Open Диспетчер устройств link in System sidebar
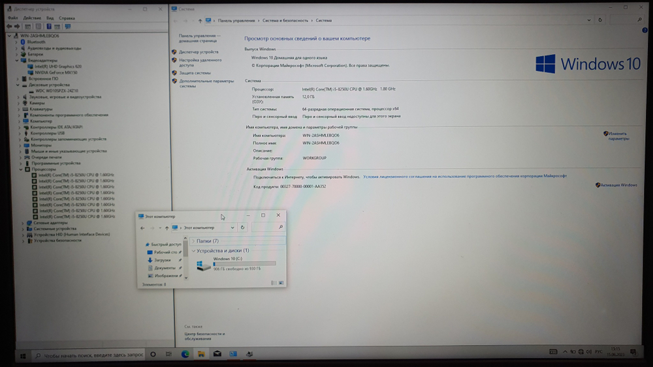The width and height of the screenshot is (653, 367). coord(199,52)
